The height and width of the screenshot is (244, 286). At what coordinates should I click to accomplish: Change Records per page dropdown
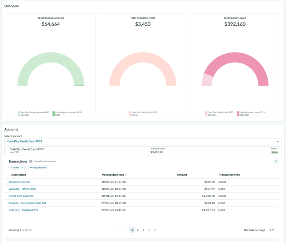click(x=272, y=230)
